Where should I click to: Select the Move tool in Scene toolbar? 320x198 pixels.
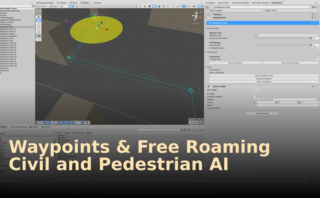[39, 20]
